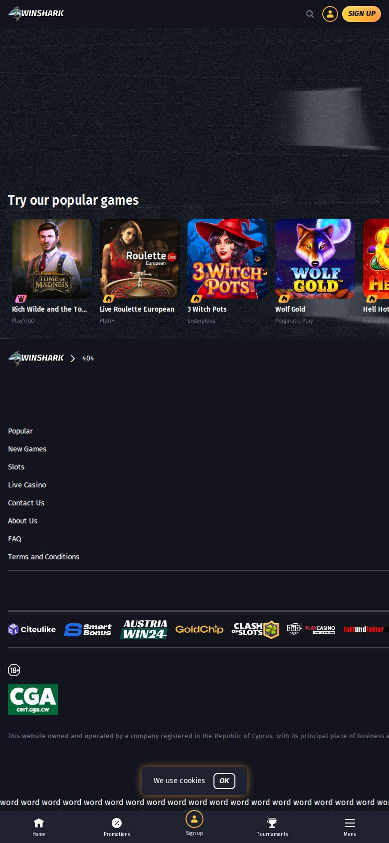Screen dimensions: 389x843
Task: Click the Platipus provider label under Live Roulette
Action: (107, 321)
